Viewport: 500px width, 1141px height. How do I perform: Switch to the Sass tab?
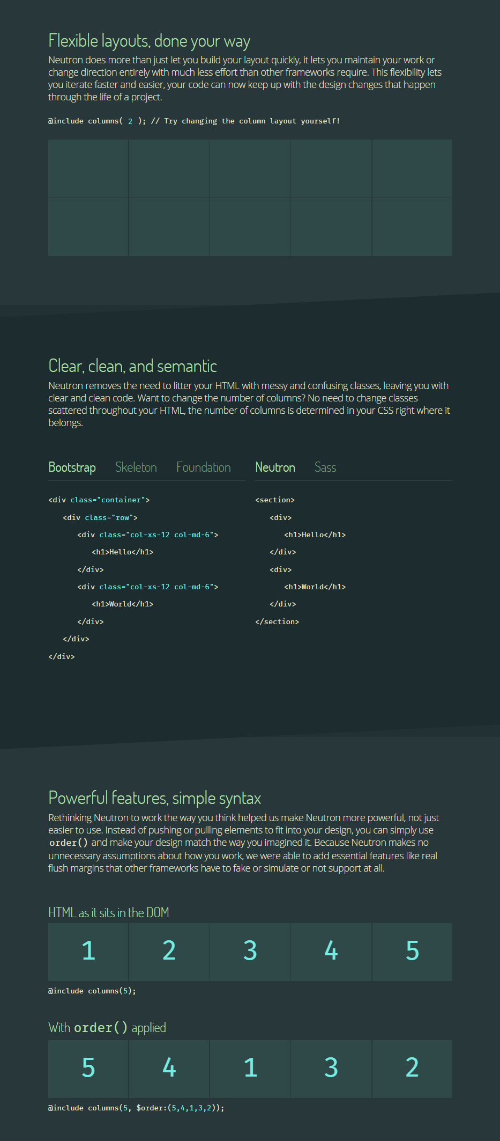tap(325, 467)
